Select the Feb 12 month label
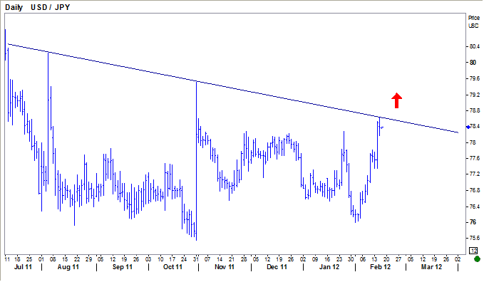The width and height of the screenshot is (484, 282). [x=381, y=267]
